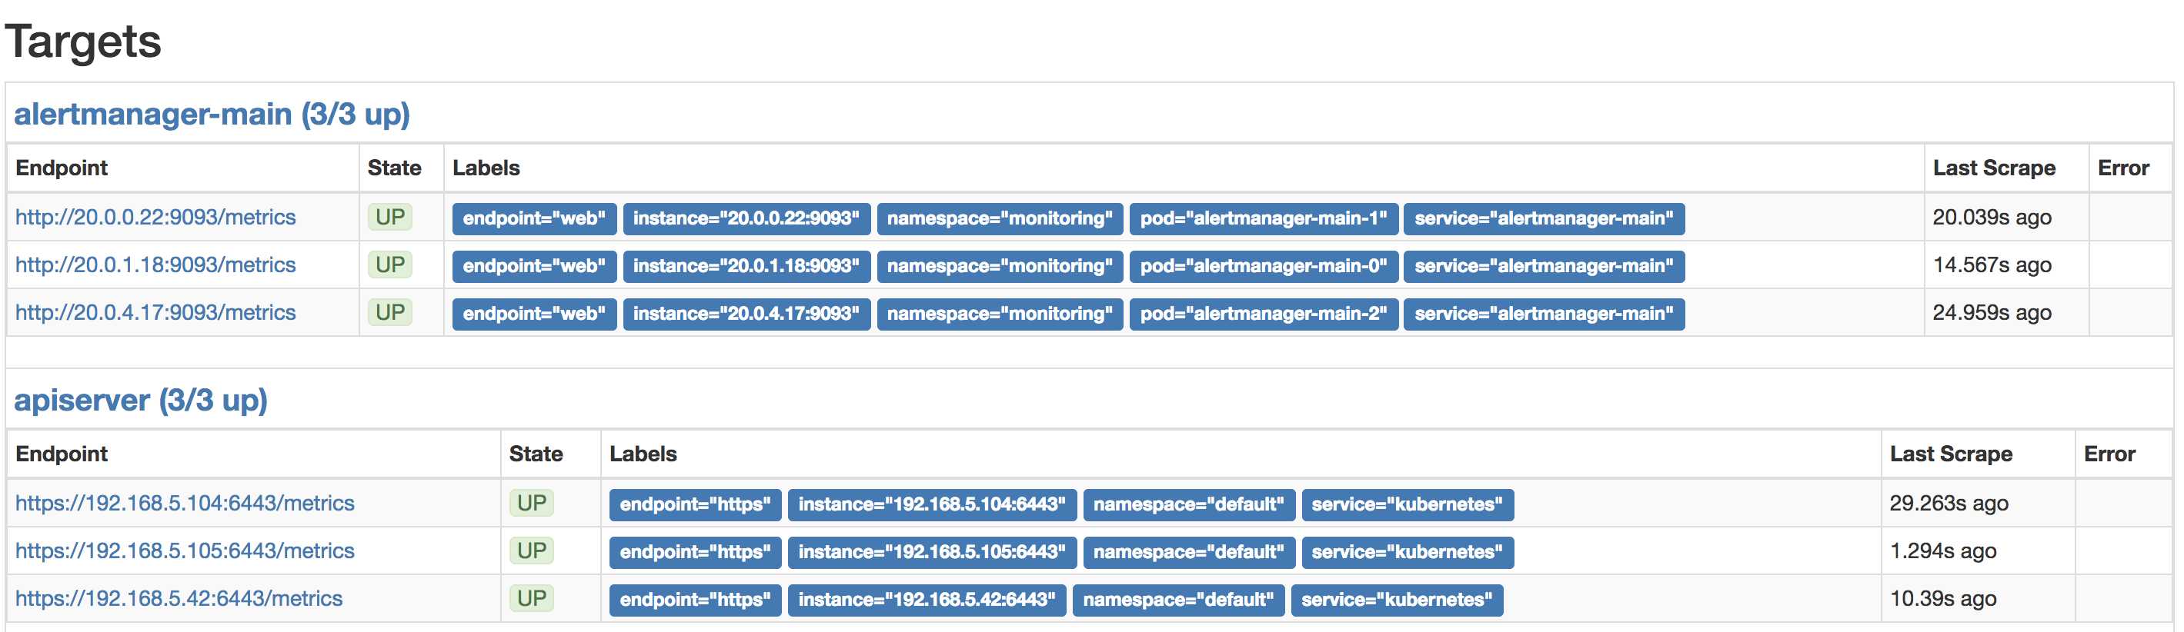Click endpoint="web" label in alertmanager-main-0 row

(534, 266)
